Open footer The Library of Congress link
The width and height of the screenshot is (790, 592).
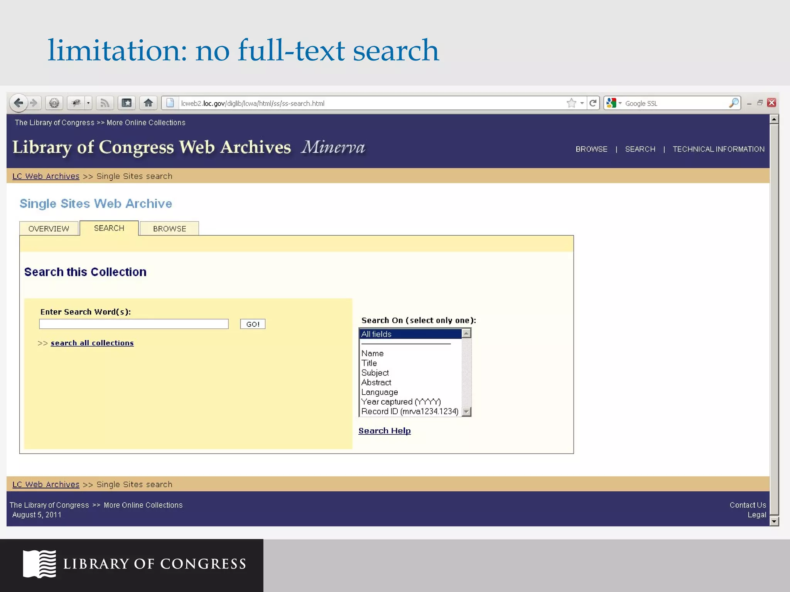point(49,505)
